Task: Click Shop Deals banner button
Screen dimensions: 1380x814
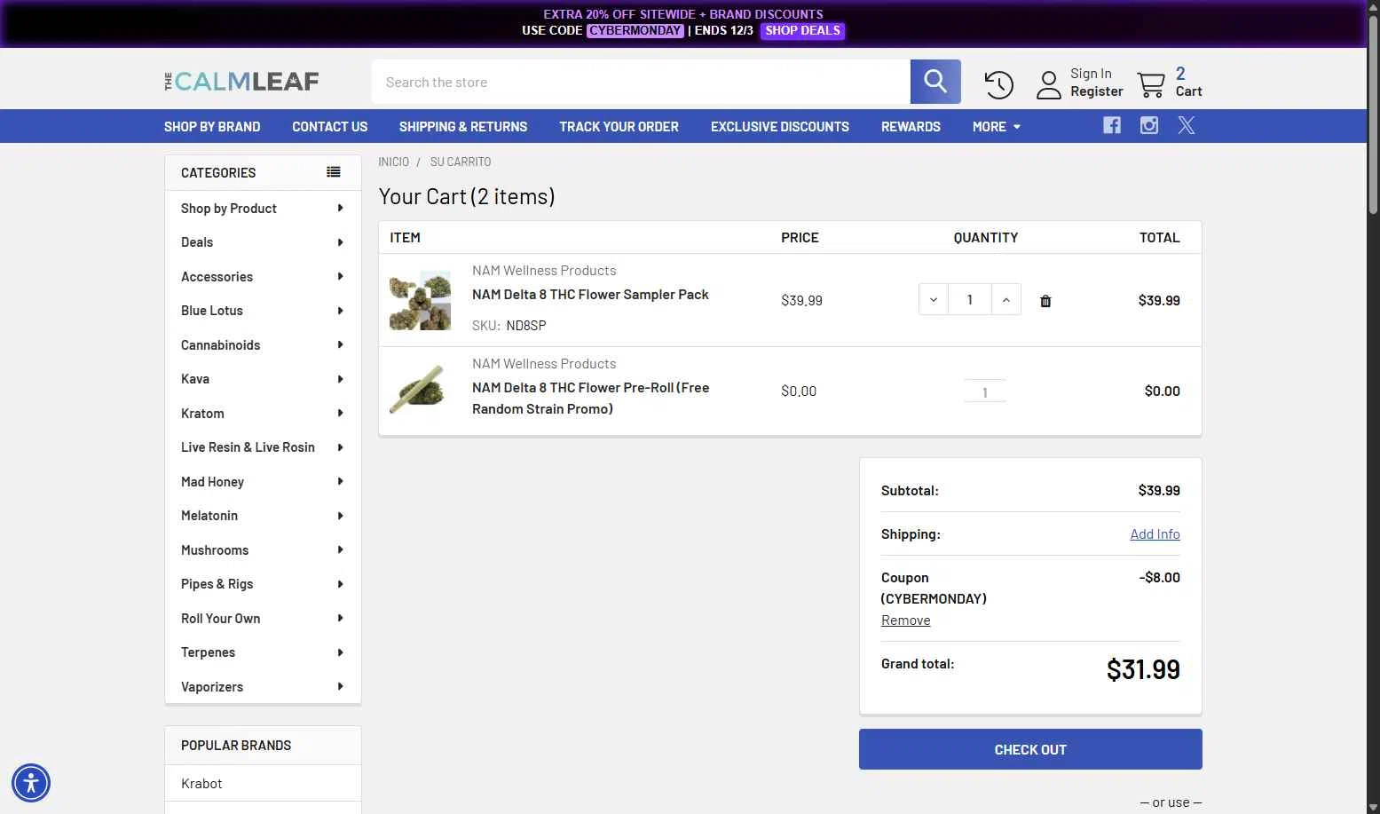Action: point(802,30)
